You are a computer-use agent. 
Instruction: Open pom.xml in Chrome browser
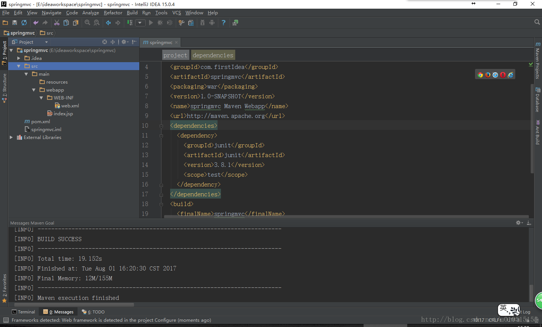pyautogui.click(x=480, y=75)
